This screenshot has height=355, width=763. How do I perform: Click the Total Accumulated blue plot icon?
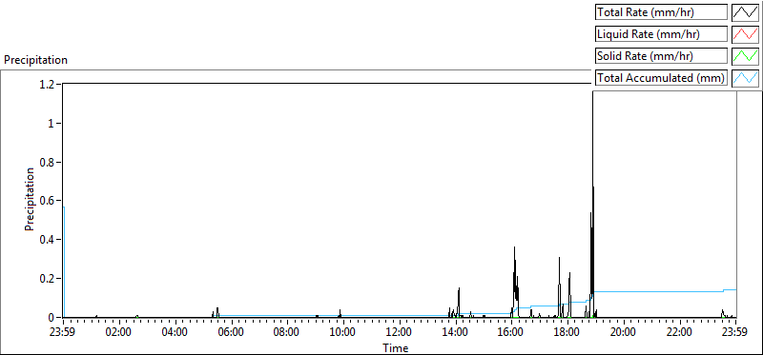pyautogui.click(x=745, y=78)
